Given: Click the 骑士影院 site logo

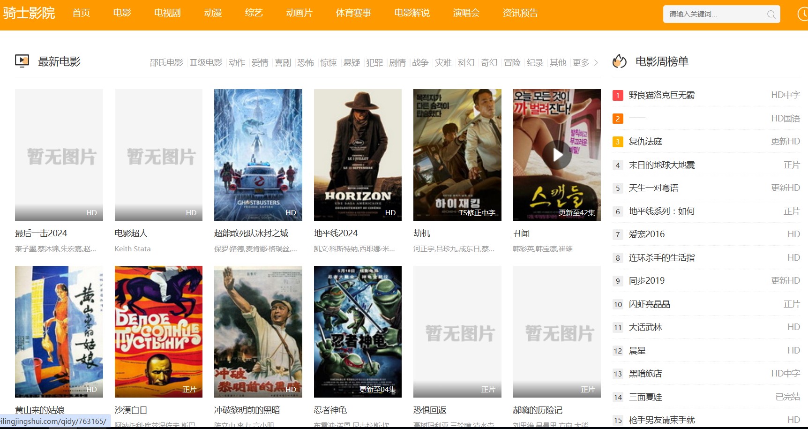Looking at the screenshot, I should point(29,13).
